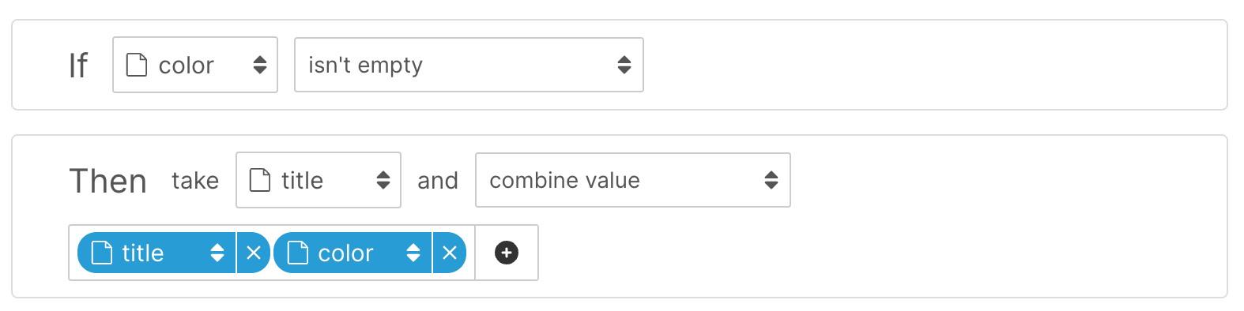Click file icon in blue color tag

click(x=298, y=253)
